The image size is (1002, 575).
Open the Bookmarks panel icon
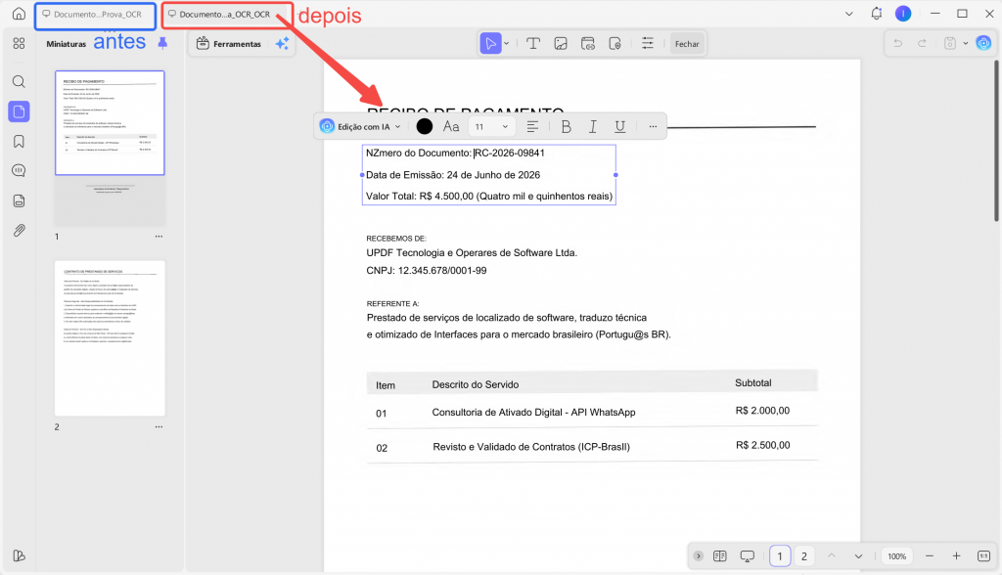coord(19,141)
